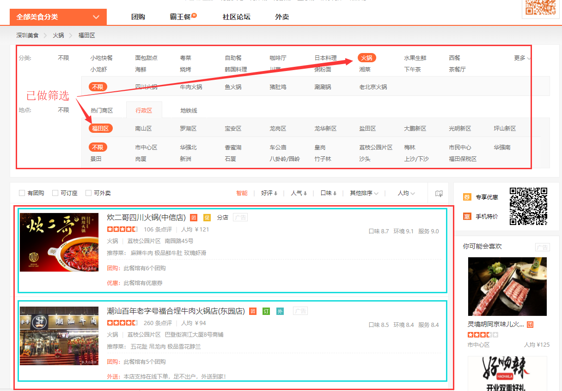562x391 pixels.
Task: Switch to the 行政区 tab
Action: click(144, 111)
